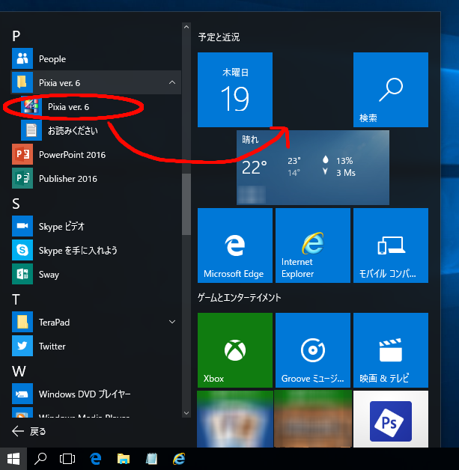Select the PowerPoint 2016 label
Screen dimensions: 459x470
pos(72,155)
